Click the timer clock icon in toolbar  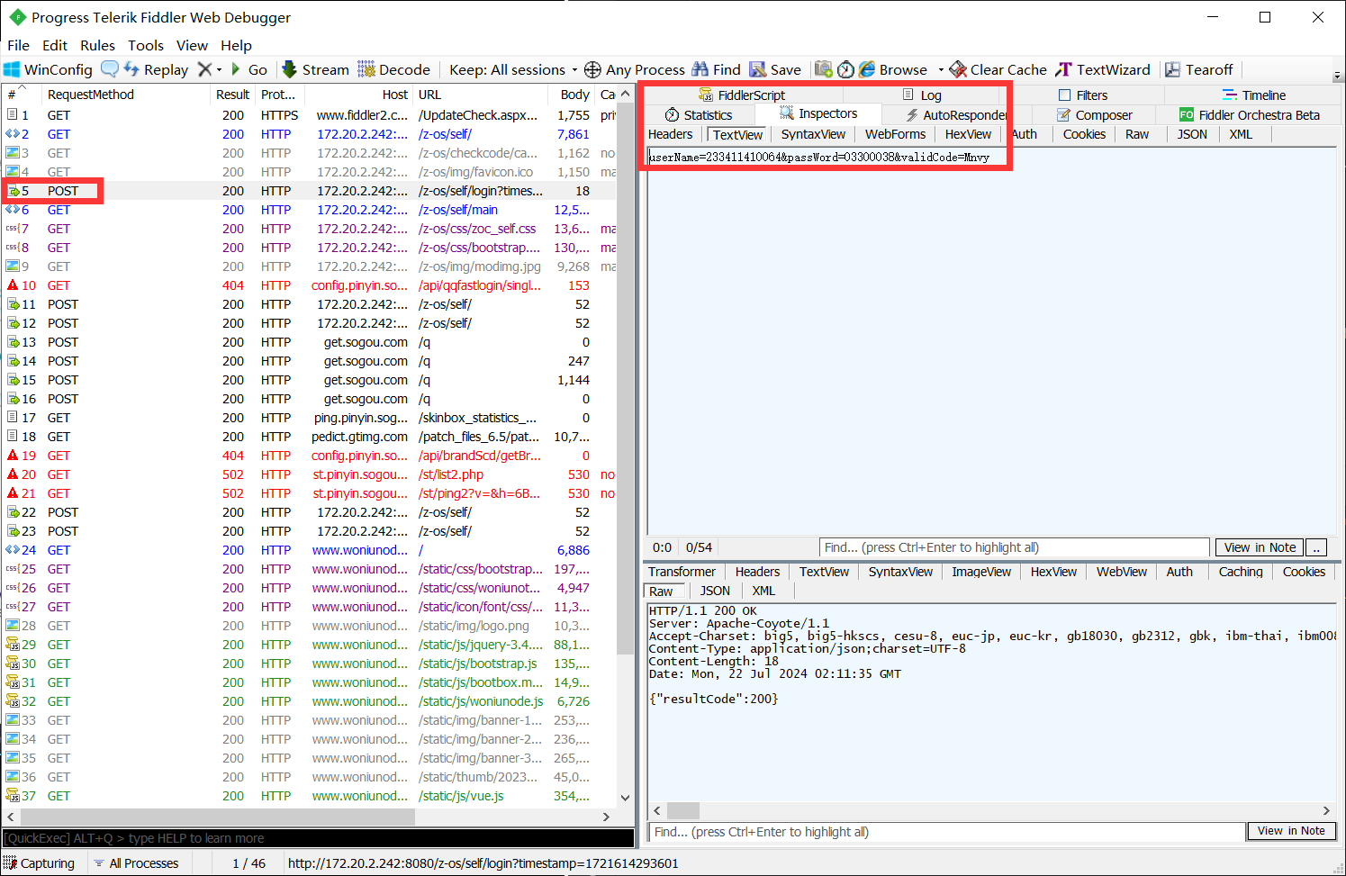pyautogui.click(x=845, y=69)
